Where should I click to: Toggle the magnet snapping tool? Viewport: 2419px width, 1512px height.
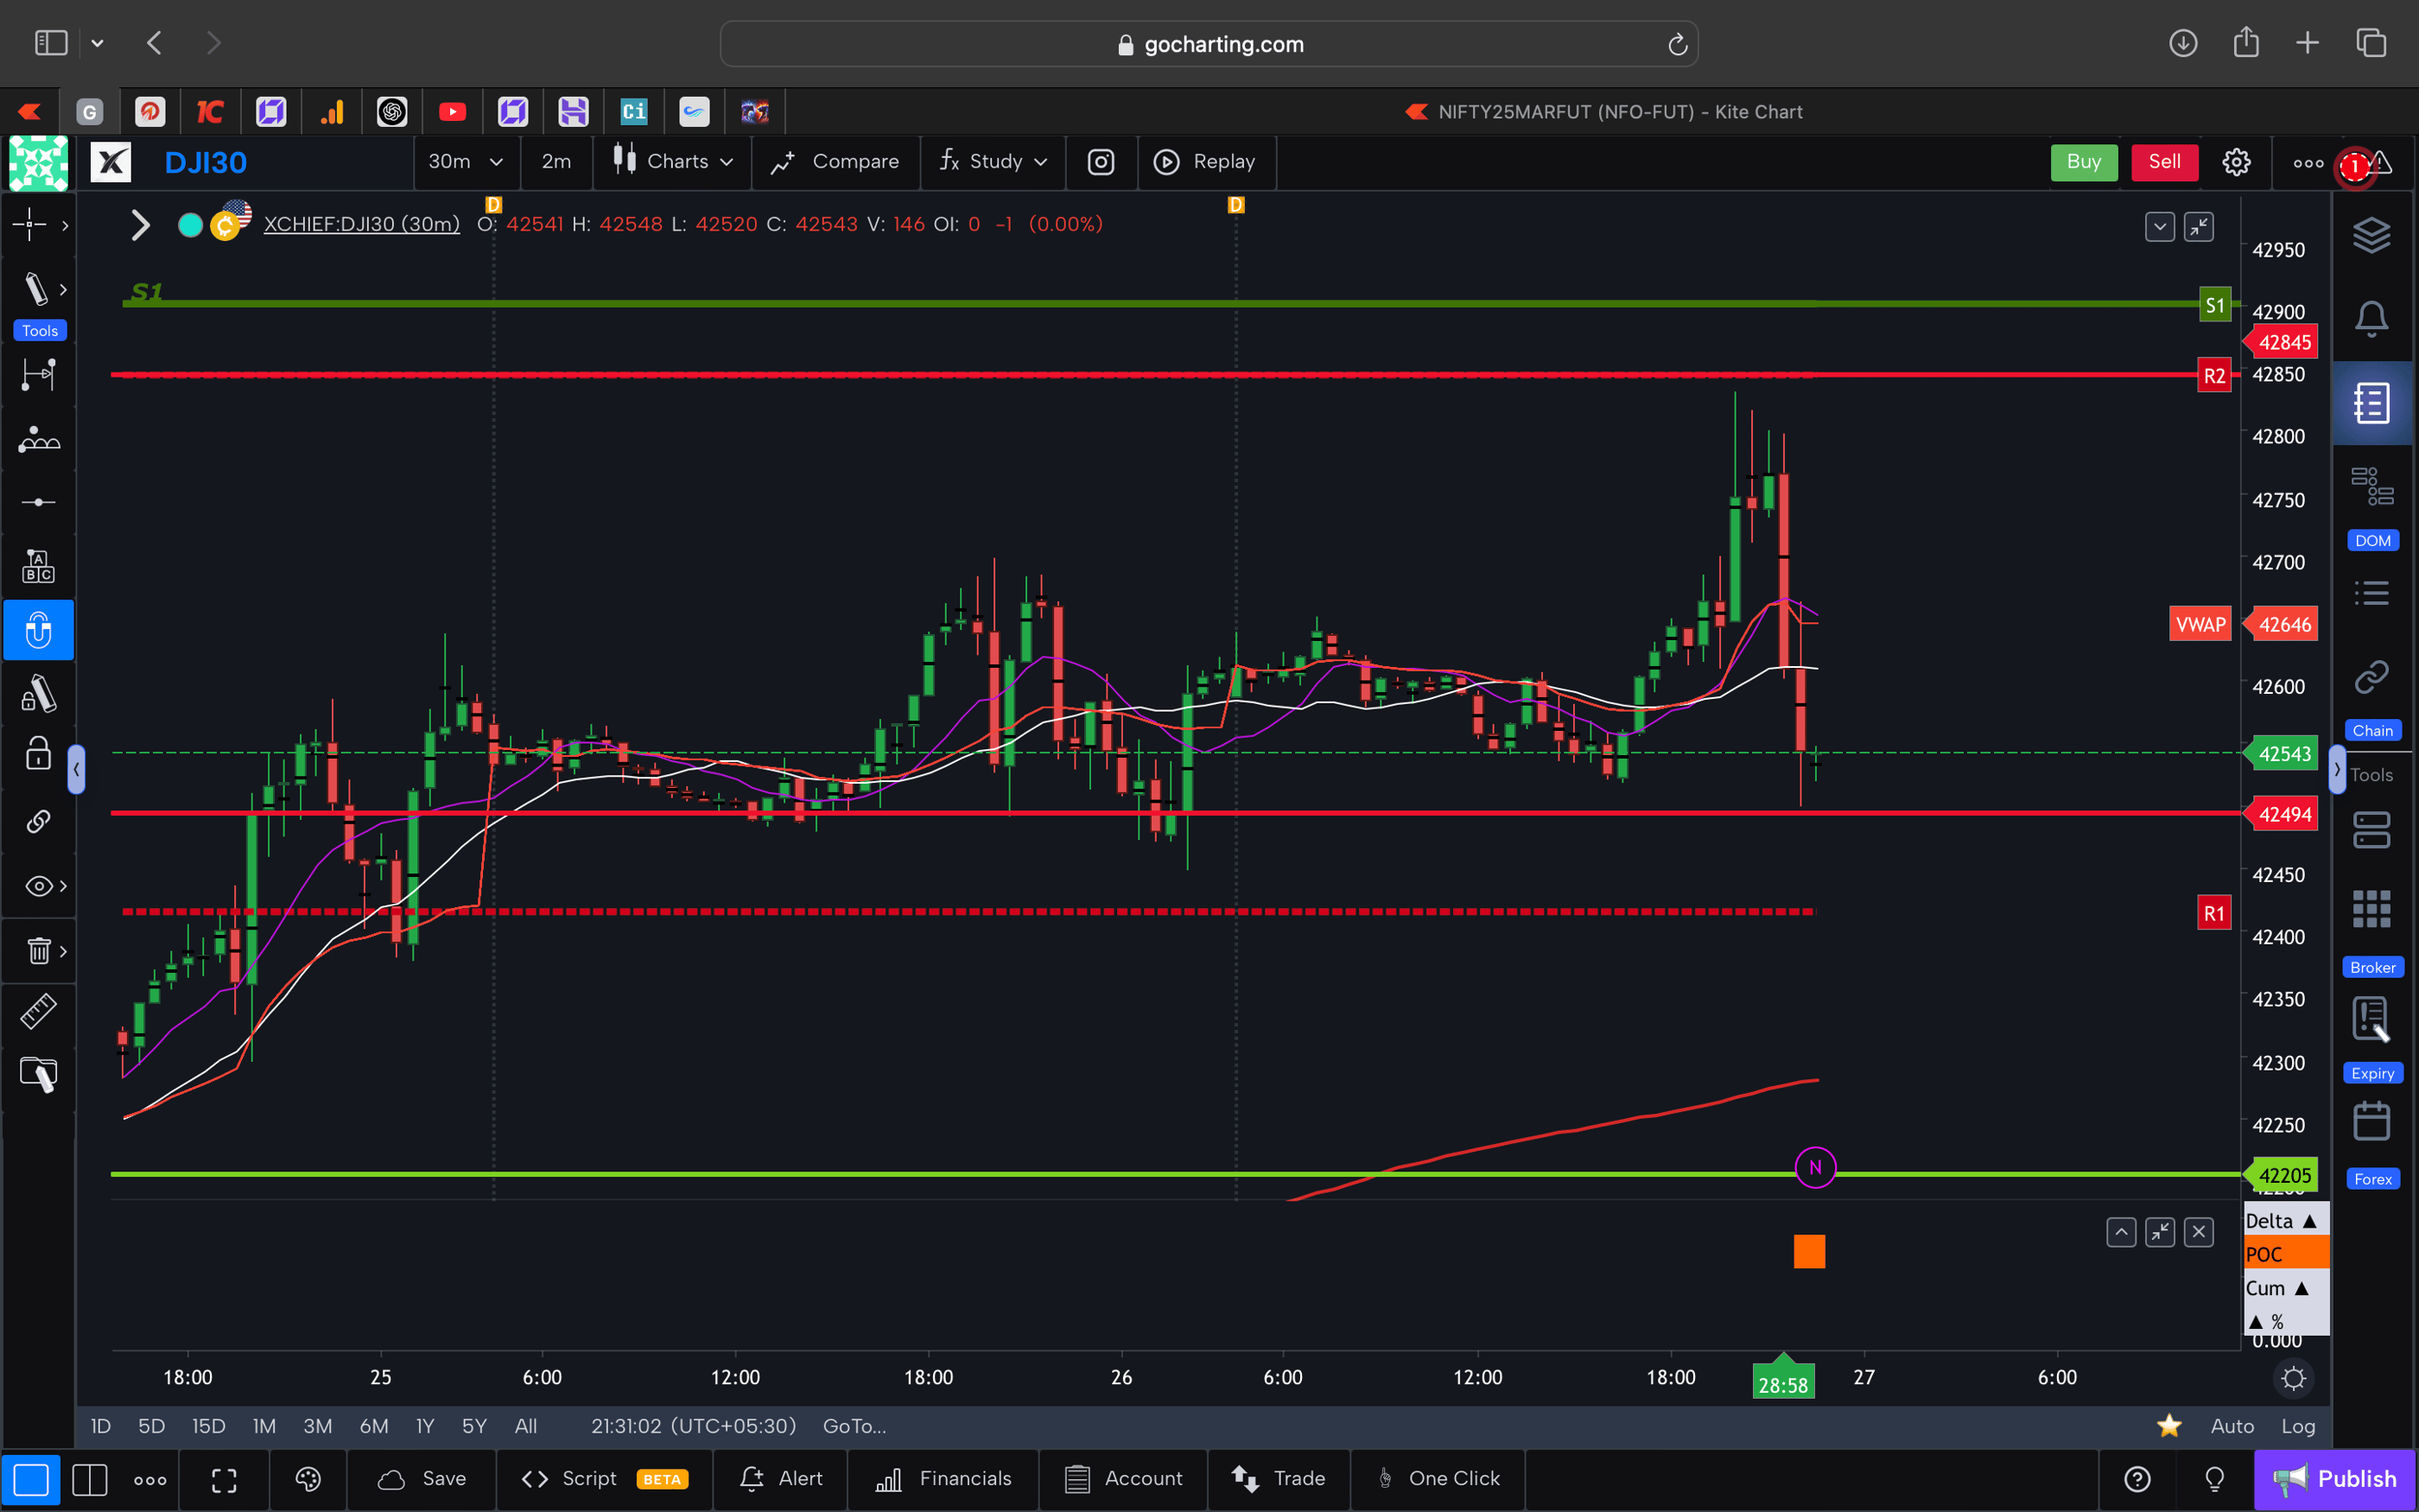(38, 630)
